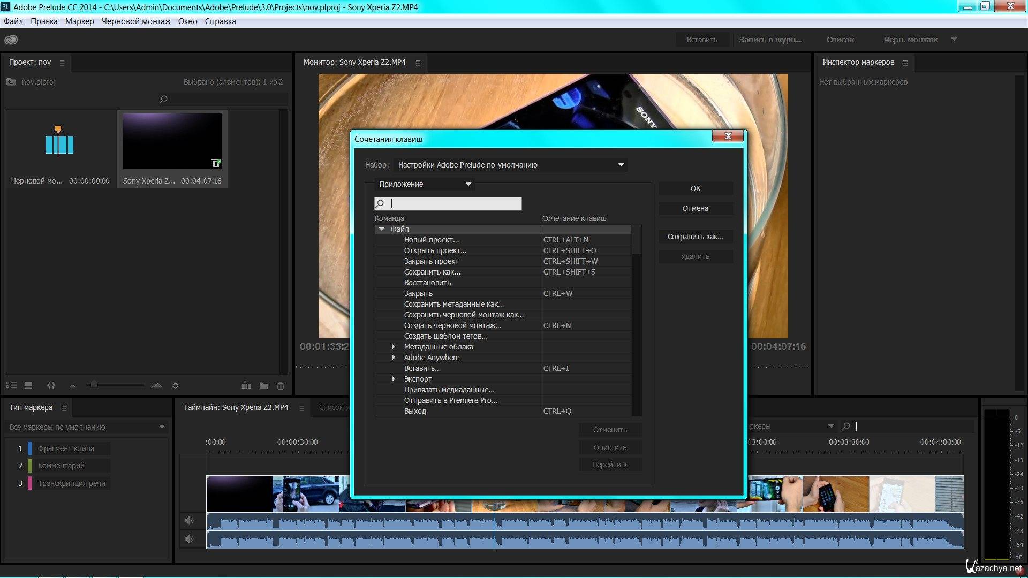Image resolution: width=1028 pixels, height=578 pixels.
Task: Click the magenta Транскрипция речи color swatch
Action: 30,483
